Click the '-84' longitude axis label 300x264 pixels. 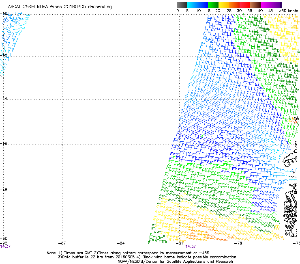pyautogui.click(x=121, y=243)
